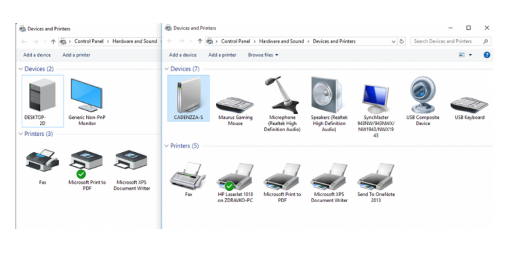Select the Maurus Gaming Mouse device
Image resolution: width=515 pixels, height=257 pixels.
(235, 110)
